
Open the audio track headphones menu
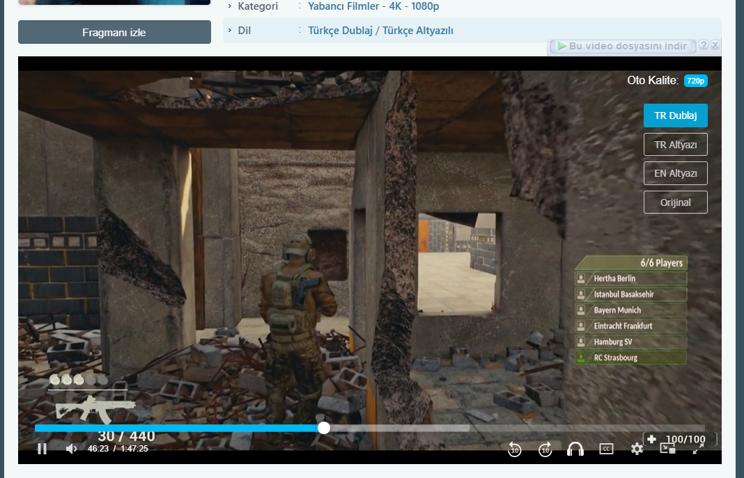pyautogui.click(x=575, y=449)
